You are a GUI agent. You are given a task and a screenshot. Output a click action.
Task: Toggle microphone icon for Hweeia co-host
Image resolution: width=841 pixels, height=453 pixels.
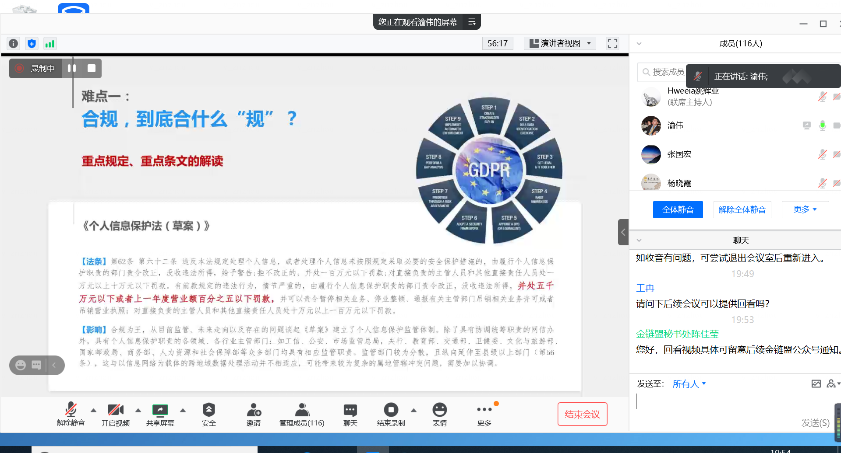pyautogui.click(x=822, y=97)
